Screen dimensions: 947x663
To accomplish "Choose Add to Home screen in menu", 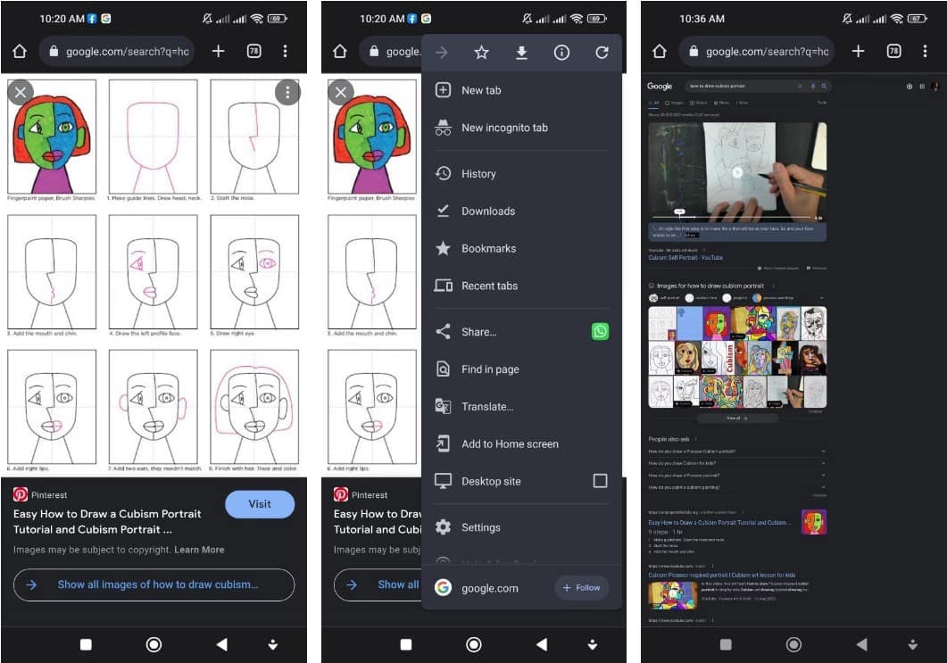I will (522, 443).
